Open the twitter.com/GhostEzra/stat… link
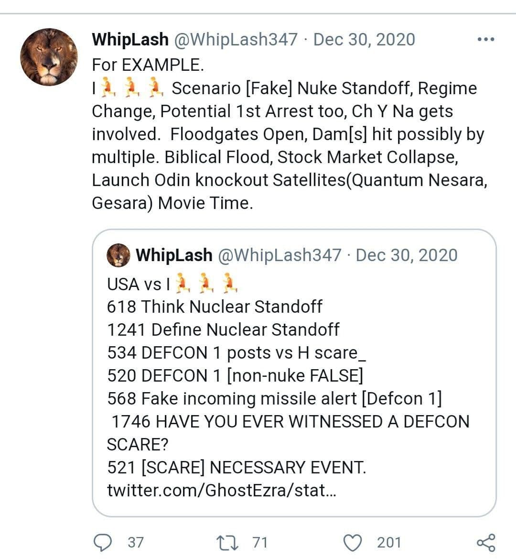 (222, 491)
